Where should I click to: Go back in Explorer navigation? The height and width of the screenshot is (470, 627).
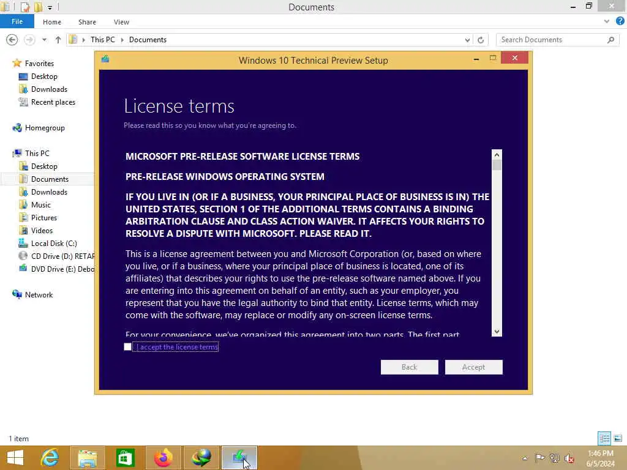coord(12,40)
